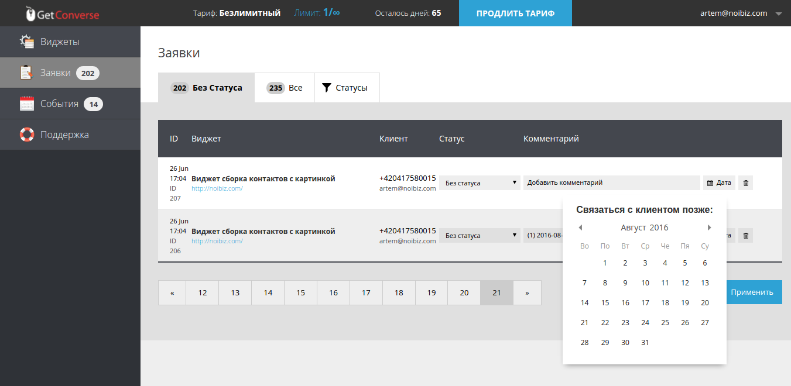
Task: Click the Продлить тариф button
Action: pos(515,13)
